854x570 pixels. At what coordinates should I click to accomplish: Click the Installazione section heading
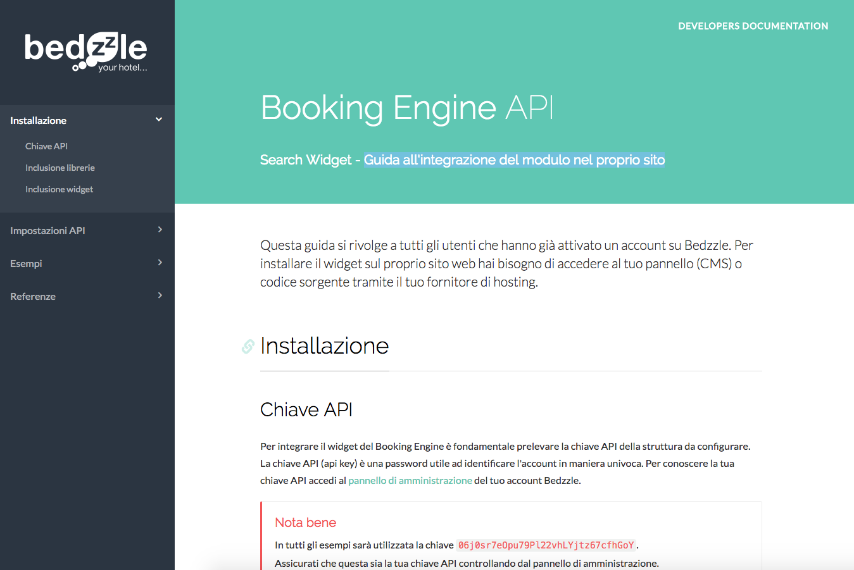[324, 346]
